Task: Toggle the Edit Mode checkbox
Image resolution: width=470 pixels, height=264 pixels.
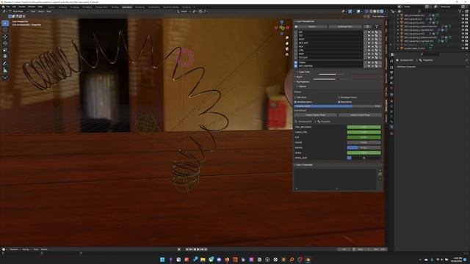Action: pyautogui.click(x=295, y=98)
